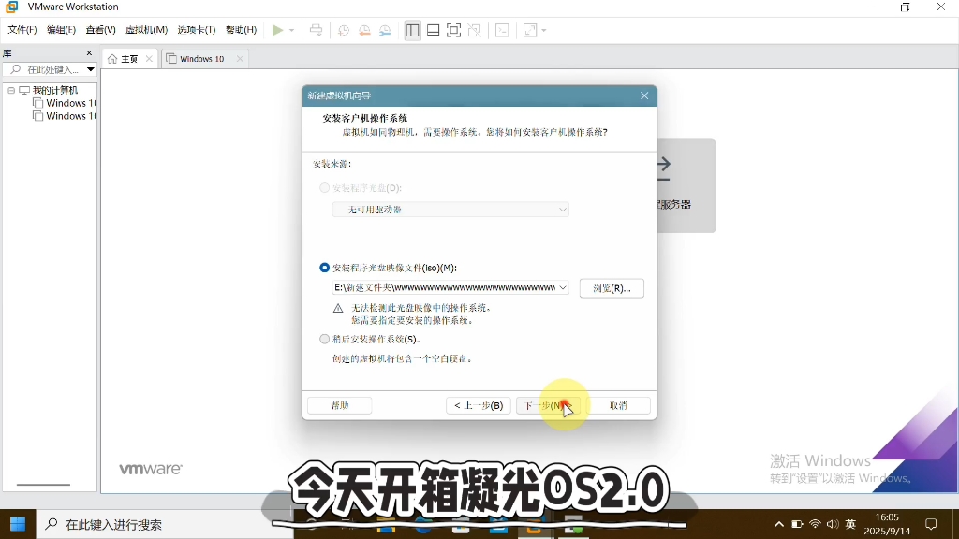Click the 英 input method indicator

click(x=850, y=524)
